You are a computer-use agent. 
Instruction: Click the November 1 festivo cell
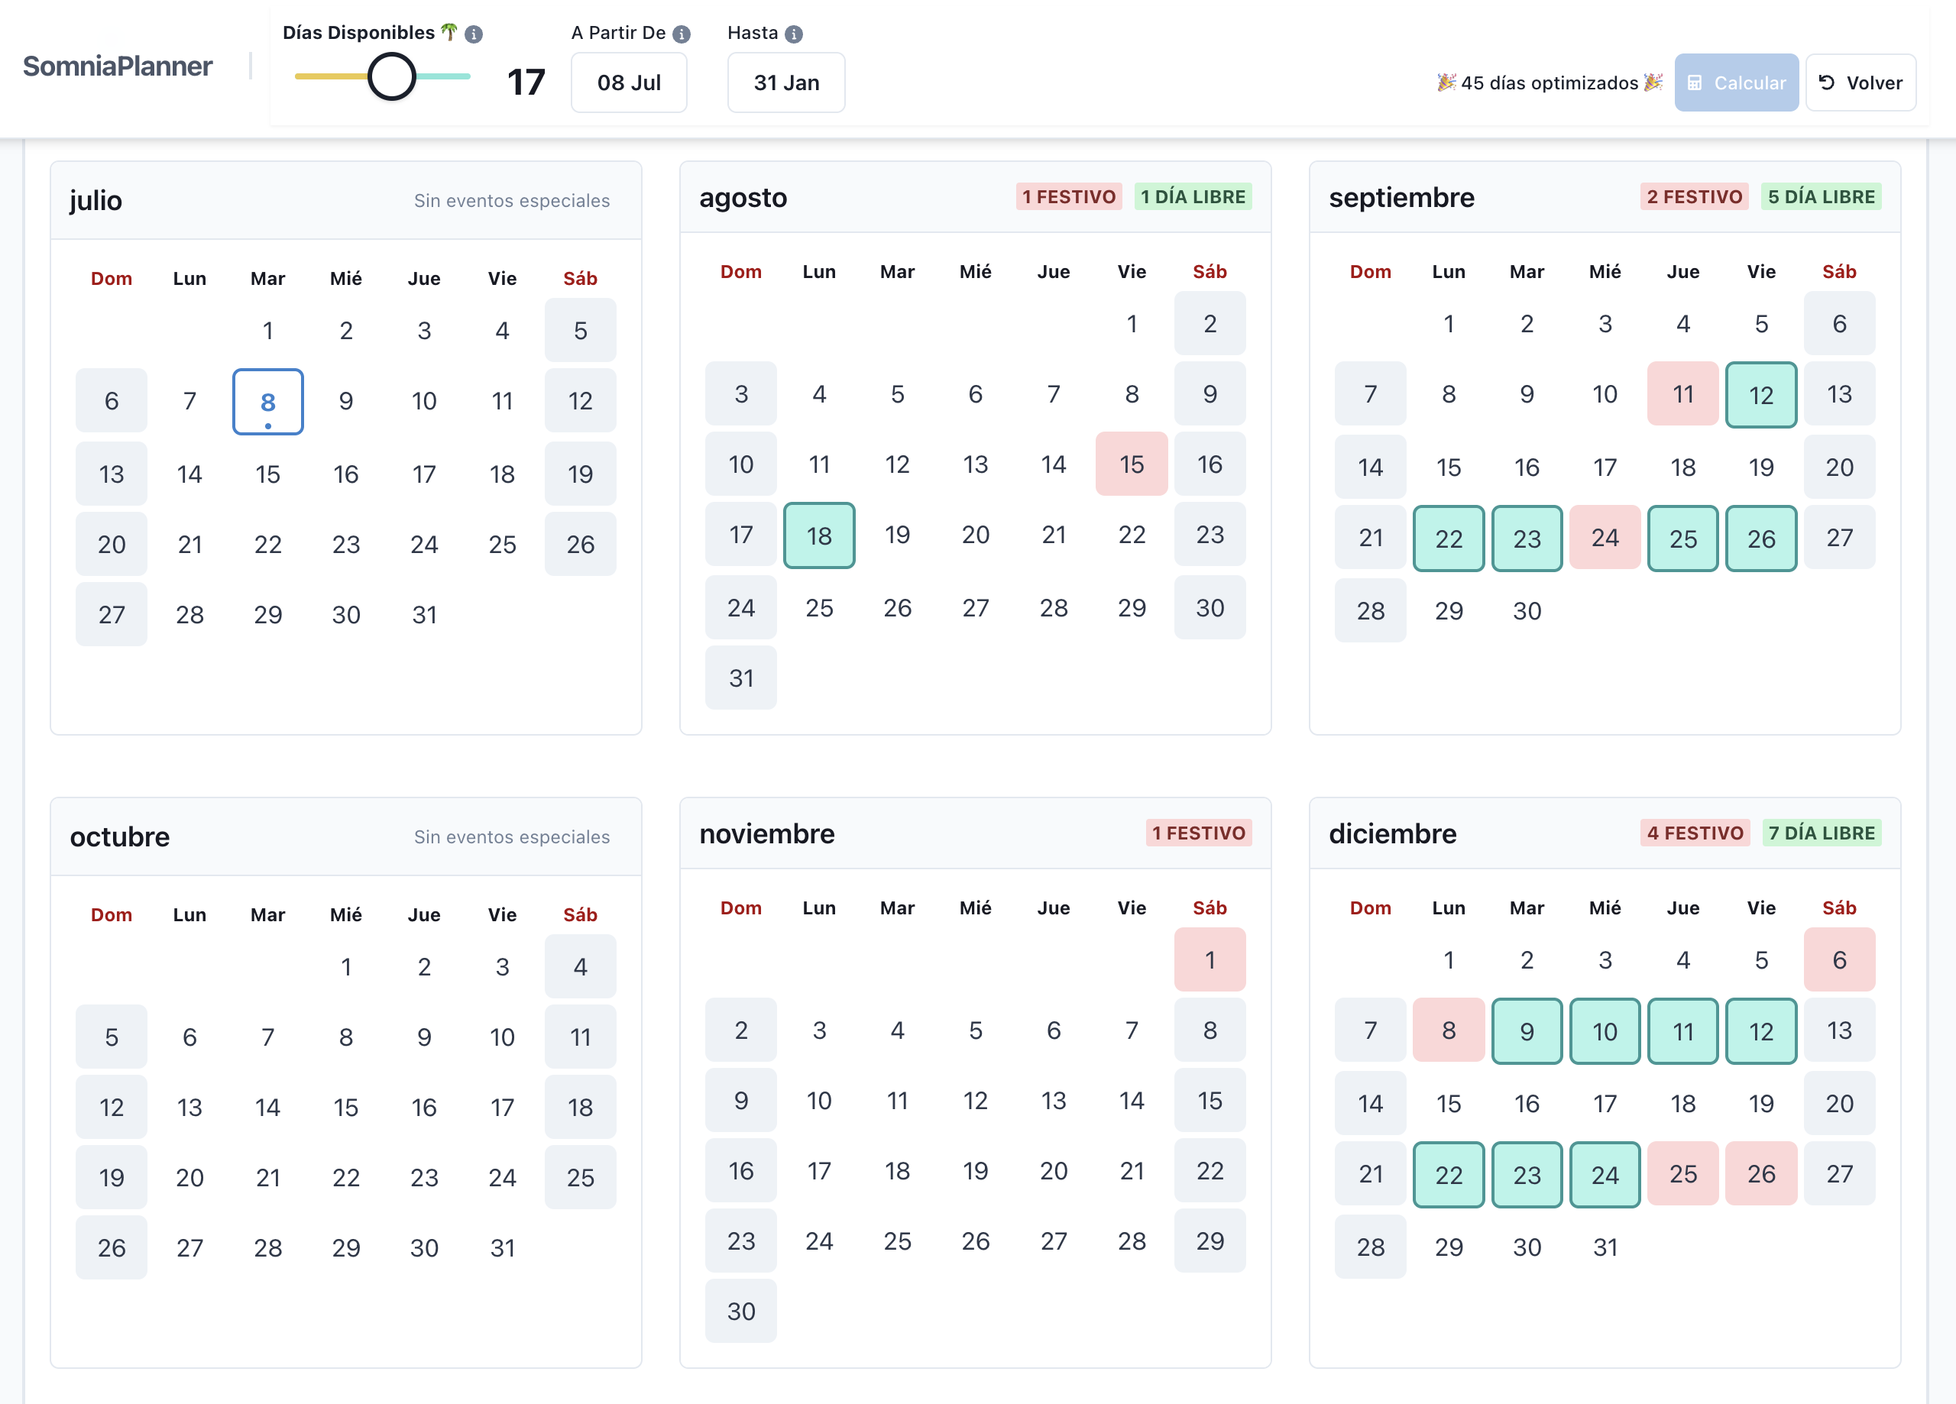[x=1210, y=959]
